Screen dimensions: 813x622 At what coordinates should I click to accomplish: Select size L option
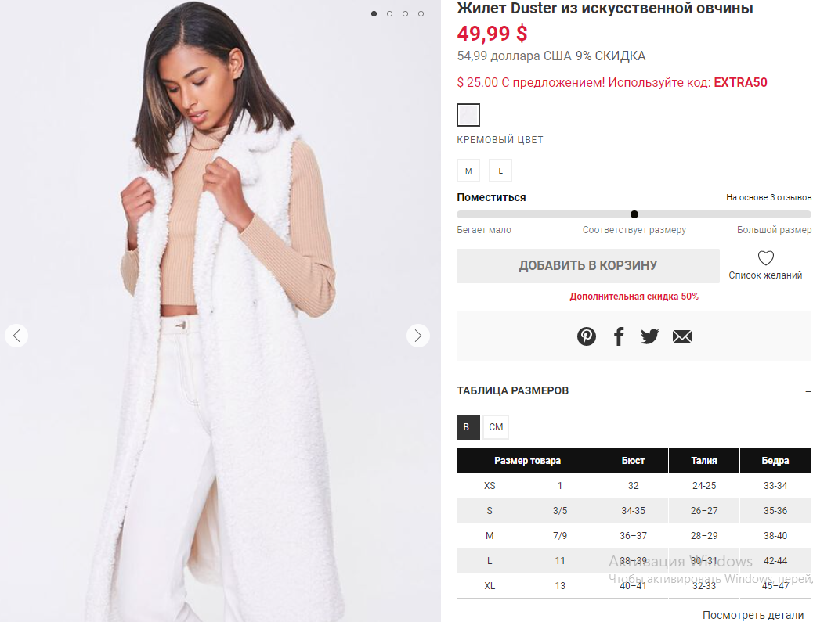[x=500, y=171]
